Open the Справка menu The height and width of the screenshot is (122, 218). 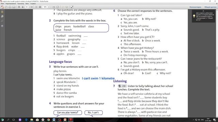click(x=33, y=4)
